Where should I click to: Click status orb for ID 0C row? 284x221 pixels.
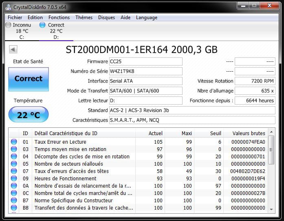click(14, 193)
